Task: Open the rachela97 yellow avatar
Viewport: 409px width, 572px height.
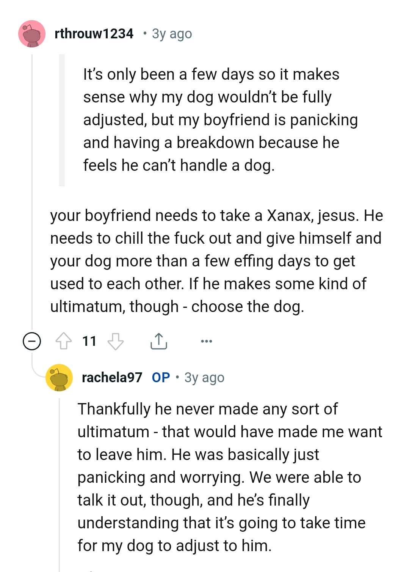Action: click(59, 377)
